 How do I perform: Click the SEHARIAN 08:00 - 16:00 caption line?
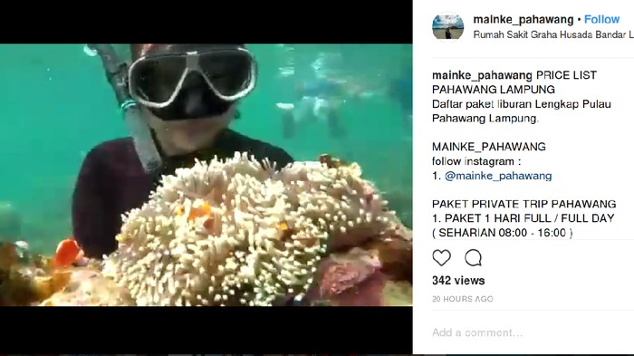click(502, 233)
